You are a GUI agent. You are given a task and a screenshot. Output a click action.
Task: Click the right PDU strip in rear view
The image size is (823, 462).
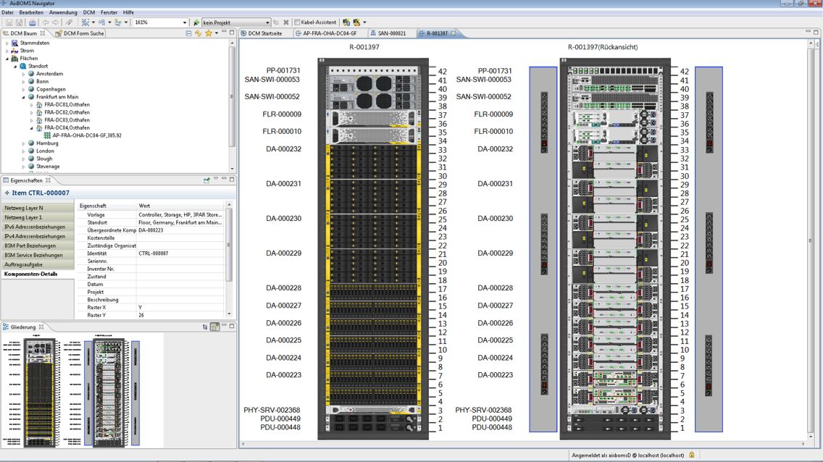click(709, 250)
